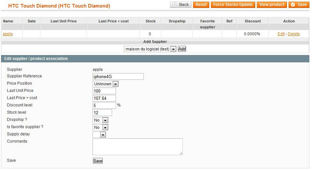Screen dimensions: 318x170
Task: Click the 0.0000% discount cell
Action: coord(252,34)
